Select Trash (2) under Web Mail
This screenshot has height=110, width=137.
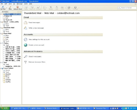point(9,20)
